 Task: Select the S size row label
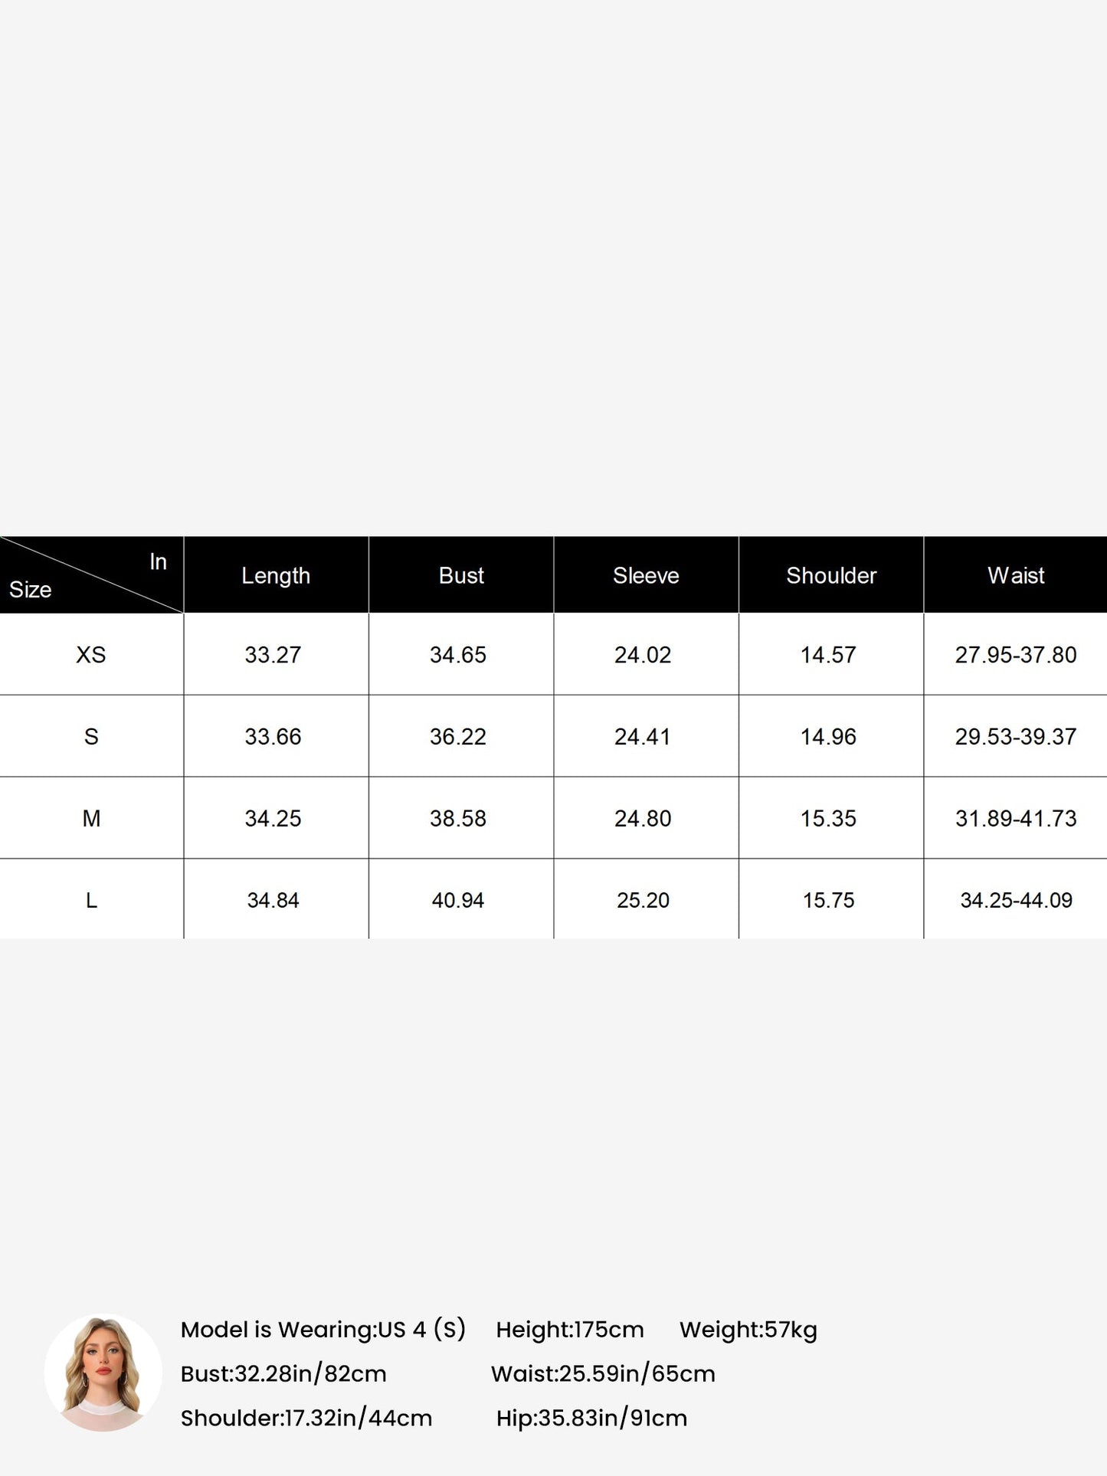(x=91, y=737)
